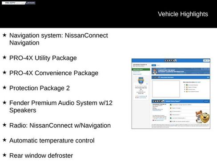
Task: Click the Tri-City dealership logo
Action: [19, 3]
